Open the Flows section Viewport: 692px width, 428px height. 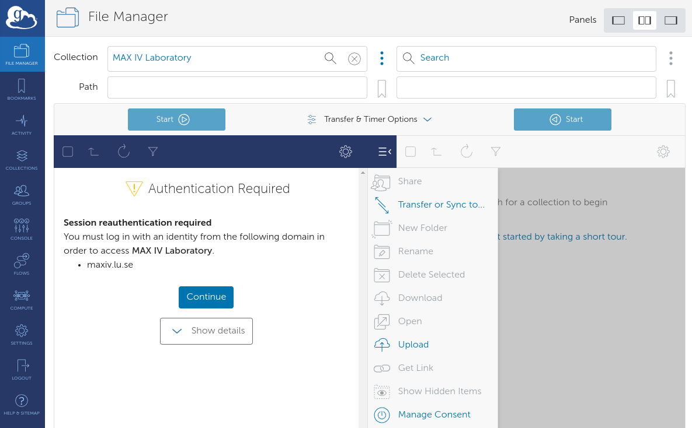22,265
